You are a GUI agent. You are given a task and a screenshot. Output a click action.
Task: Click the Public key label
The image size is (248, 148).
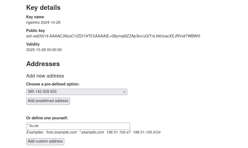point(36,31)
